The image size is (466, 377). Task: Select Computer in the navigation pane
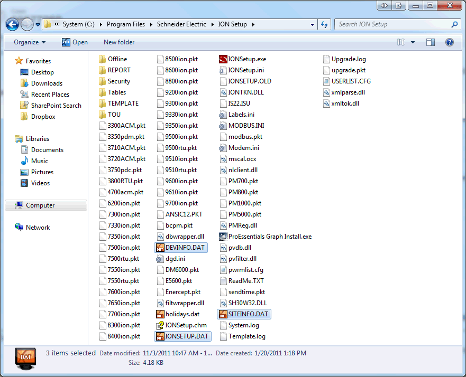click(x=46, y=205)
